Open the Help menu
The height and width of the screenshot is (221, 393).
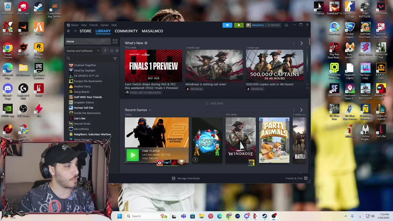[114, 25]
